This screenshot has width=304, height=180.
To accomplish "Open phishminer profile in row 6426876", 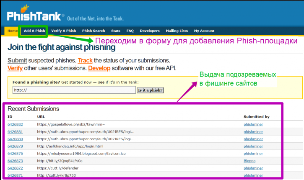I will click(253, 154).
